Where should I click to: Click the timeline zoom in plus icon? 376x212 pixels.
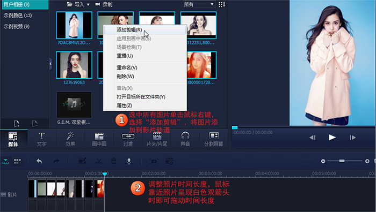[x=367, y=161]
